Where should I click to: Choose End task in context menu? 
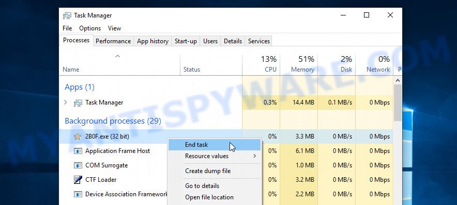[215, 145]
